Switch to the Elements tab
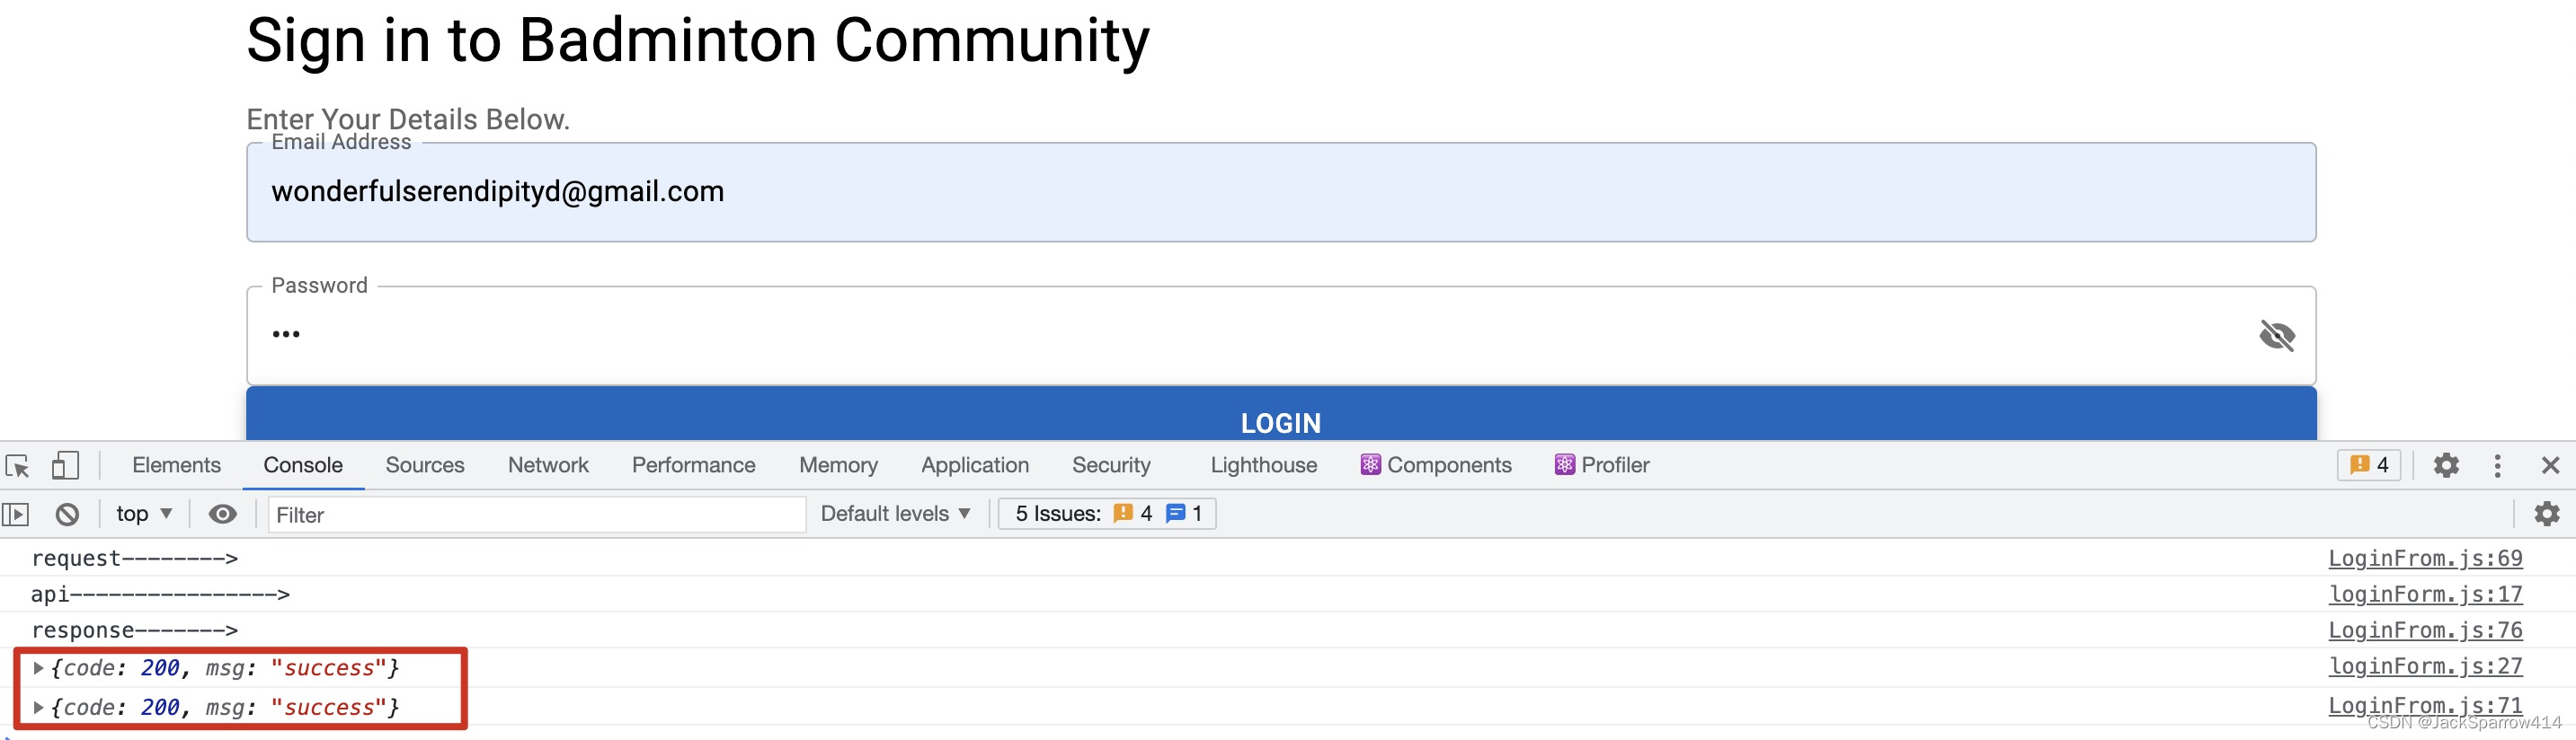 176,465
